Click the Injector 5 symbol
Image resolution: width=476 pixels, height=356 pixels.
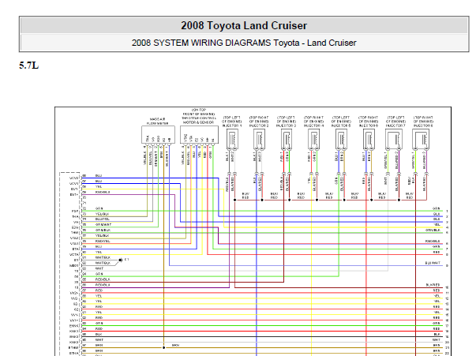point(341,139)
